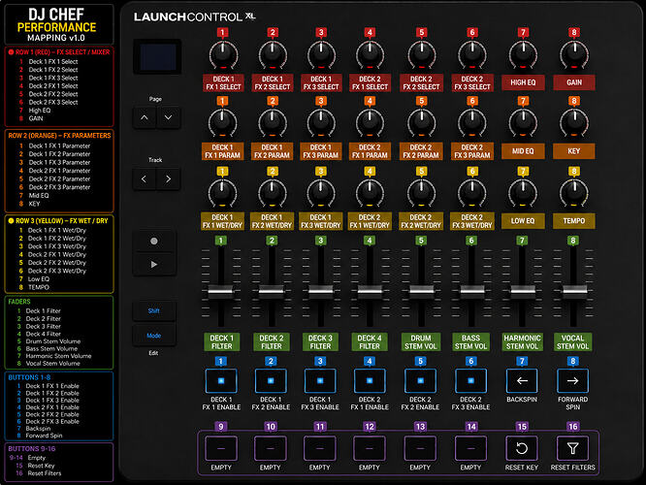This screenshot has height=485, width=646.
Task: Click the Deck 2 FX 1 Wet/Dry knob
Action: (x=370, y=193)
